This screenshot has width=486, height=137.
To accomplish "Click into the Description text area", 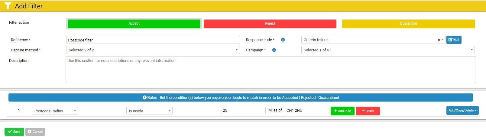I will (271, 70).
